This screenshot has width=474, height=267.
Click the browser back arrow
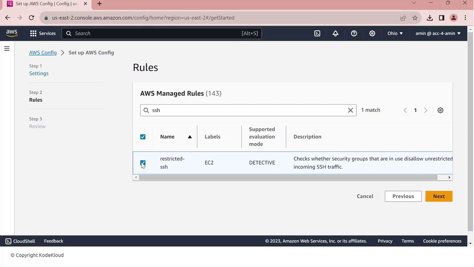coord(8,18)
